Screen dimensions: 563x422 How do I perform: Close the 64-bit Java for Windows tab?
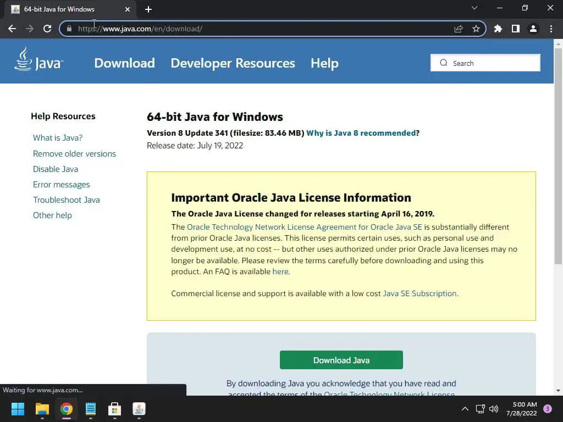coord(128,9)
